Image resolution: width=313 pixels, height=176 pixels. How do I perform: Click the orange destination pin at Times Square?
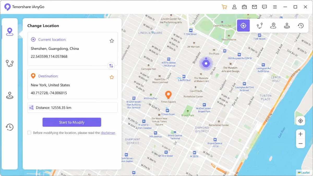[168, 95]
